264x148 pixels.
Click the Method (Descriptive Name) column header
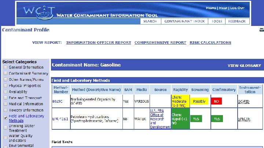pos(96,90)
